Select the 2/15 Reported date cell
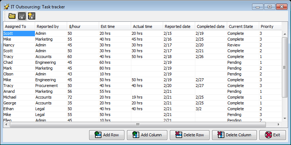 [179, 33]
